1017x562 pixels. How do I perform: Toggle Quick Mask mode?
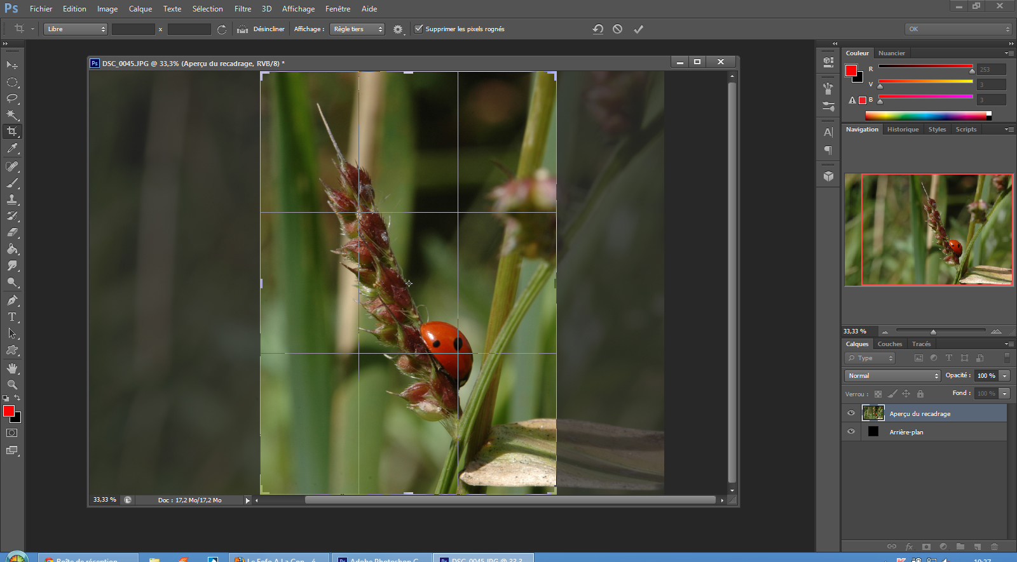pos(12,433)
